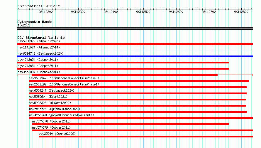Select the nsv4250968 red bar

pos(141,118)
